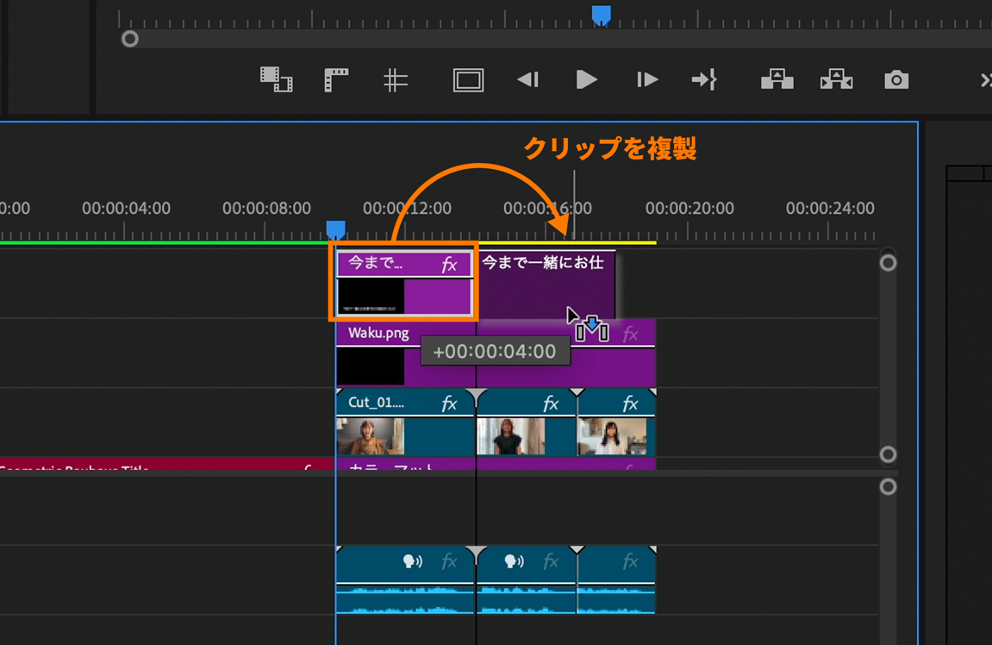Click the transition marker between first two video clips
This screenshot has height=645, width=992.
pyautogui.click(x=476, y=398)
